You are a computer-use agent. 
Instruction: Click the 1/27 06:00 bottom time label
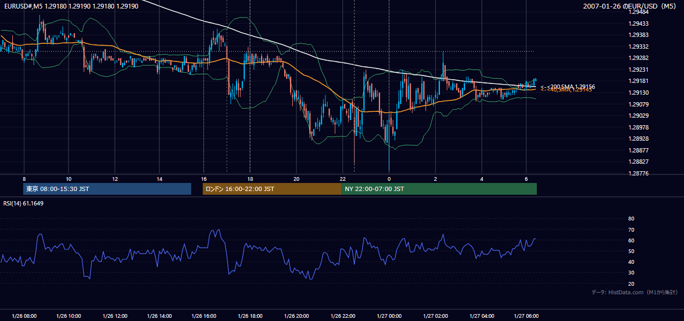pyautogui.click(x=527, y=316)
